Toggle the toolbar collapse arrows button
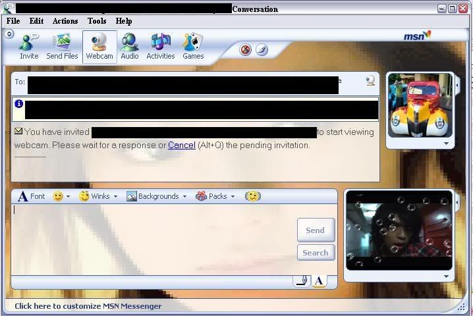 point(9,34)
